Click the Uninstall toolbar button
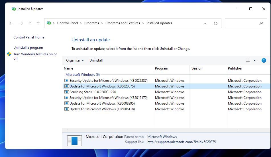The width and height of the screenshot is (271, 157). point(96,60)
